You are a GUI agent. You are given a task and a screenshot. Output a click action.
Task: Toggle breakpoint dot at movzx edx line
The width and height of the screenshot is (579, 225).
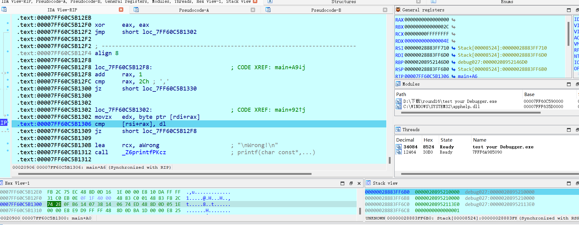click(8, 115)
